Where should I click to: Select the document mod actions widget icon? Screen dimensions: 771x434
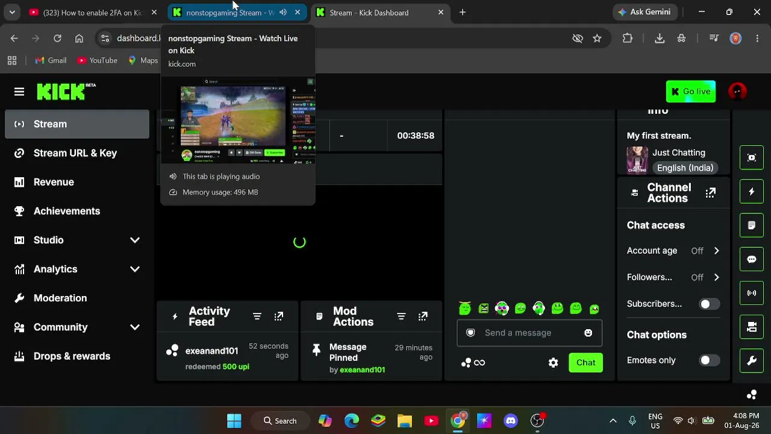(752, 225)
